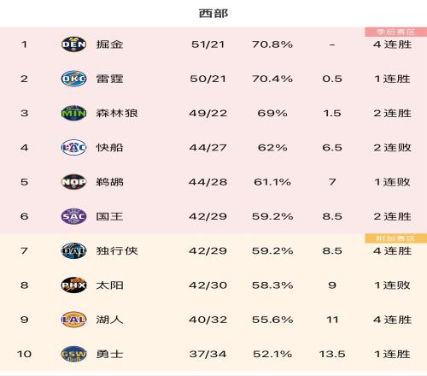Select team name 独行侠
This screenshot has width=427, height=376.
[x=117, y=250]
